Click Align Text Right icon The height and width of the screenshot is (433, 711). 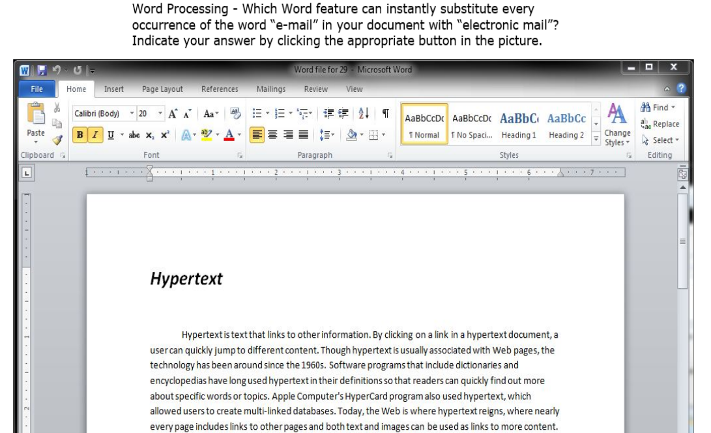288,135
